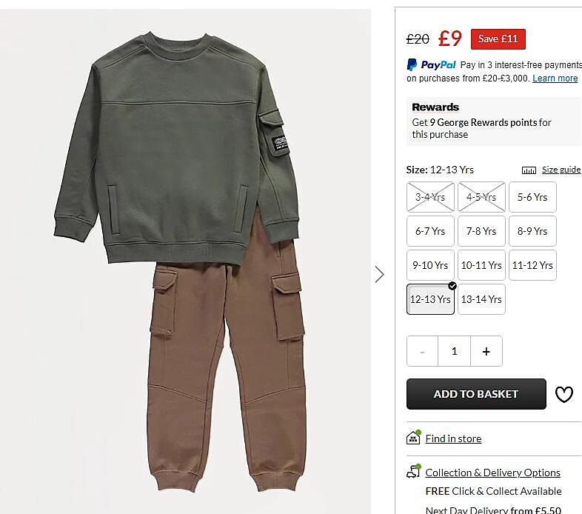Open the Size guide link

point(561,170)
